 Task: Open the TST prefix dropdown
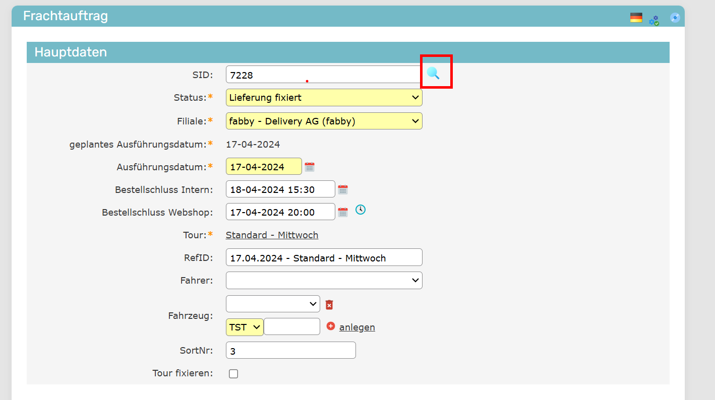coord(245,327)
